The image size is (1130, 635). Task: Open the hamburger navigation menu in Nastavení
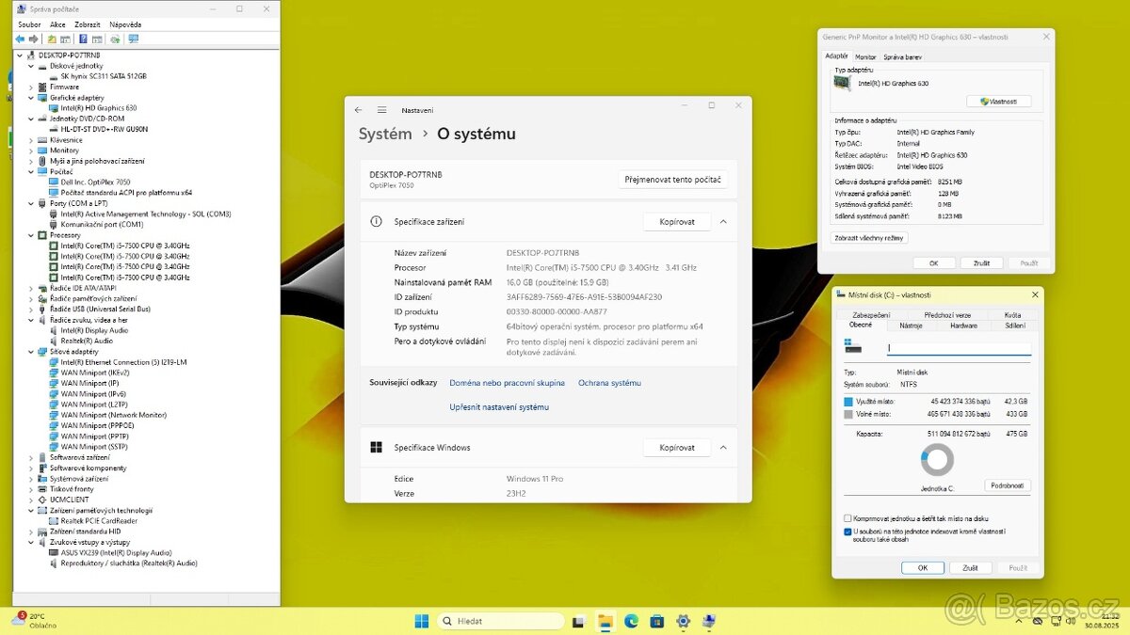pos(382,109)
